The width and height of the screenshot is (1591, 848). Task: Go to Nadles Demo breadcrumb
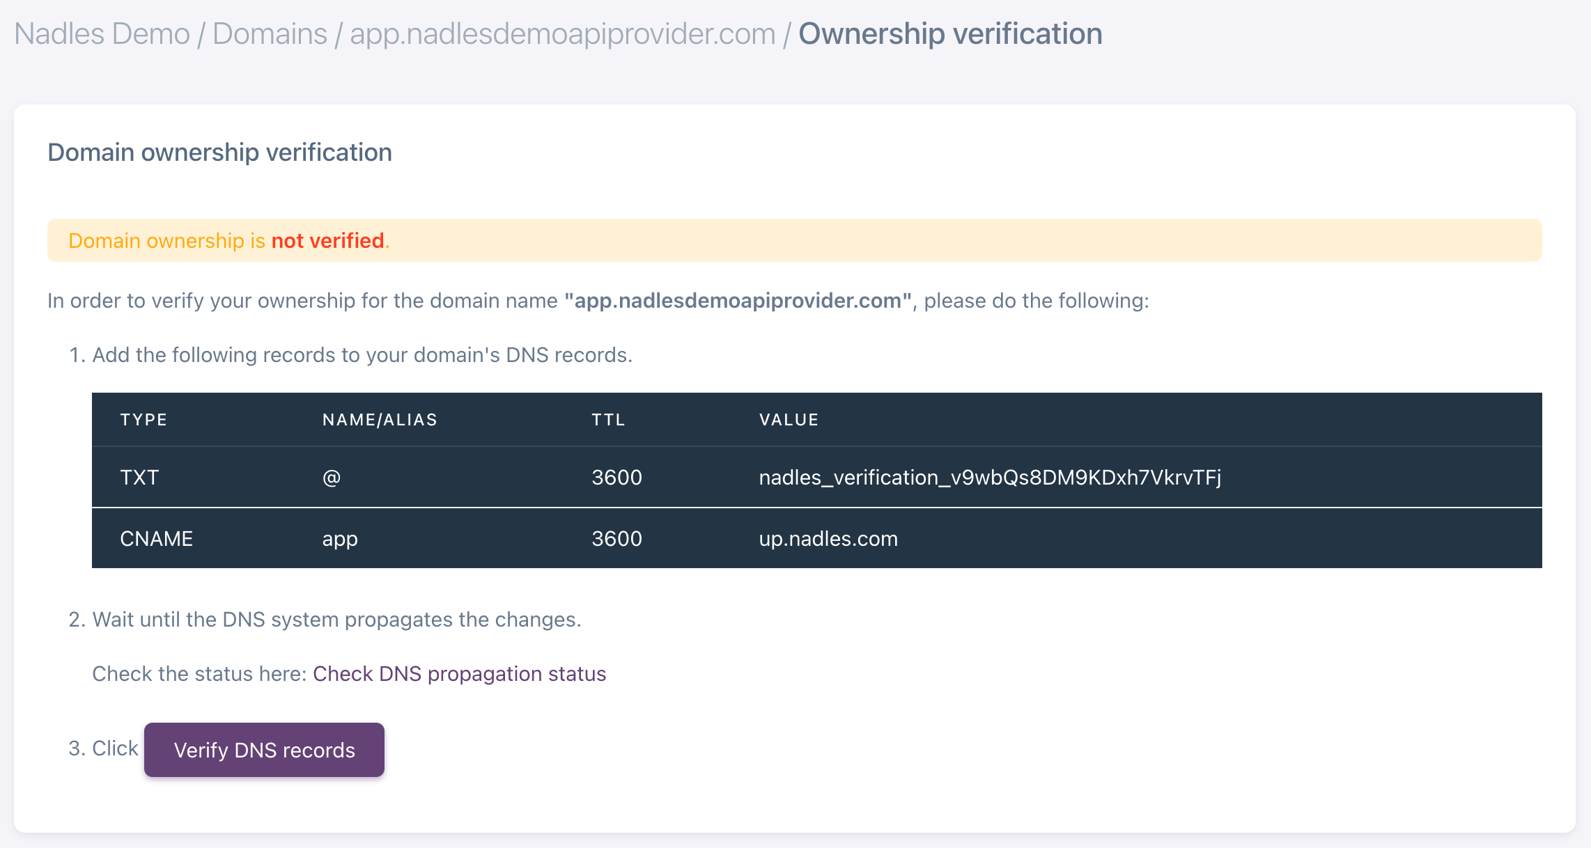click(102, 33)
